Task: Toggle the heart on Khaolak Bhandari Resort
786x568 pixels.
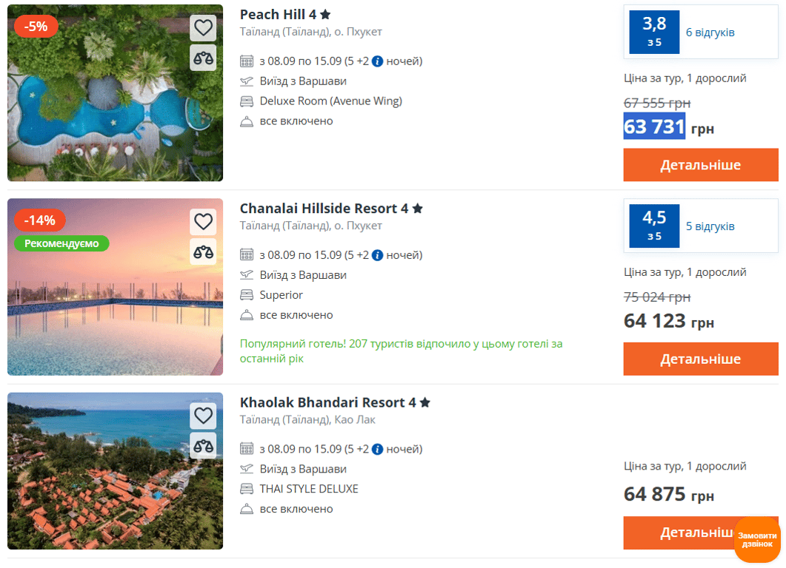Action: pos(203,416)
